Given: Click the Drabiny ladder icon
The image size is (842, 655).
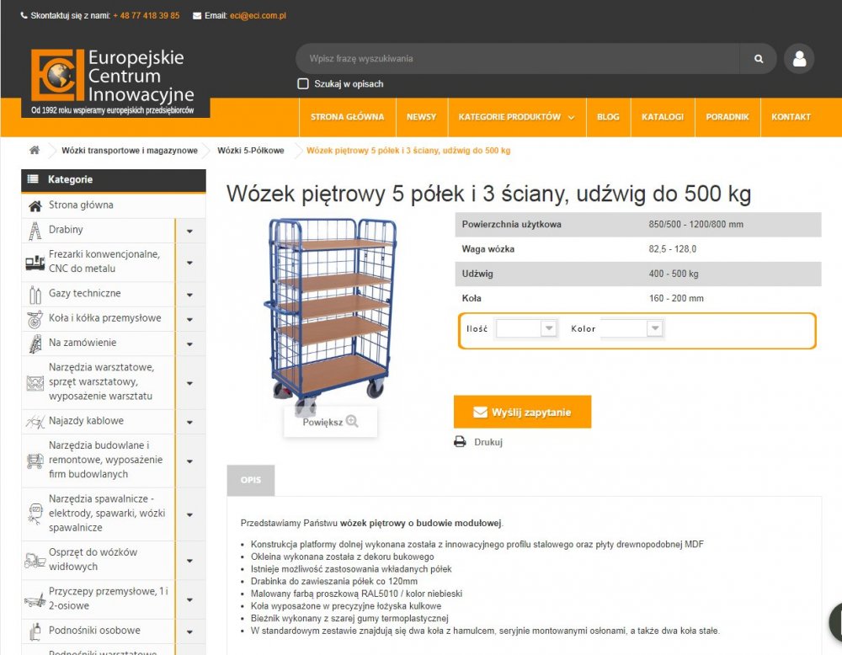Looking at the screenshot, I should 35,231.
